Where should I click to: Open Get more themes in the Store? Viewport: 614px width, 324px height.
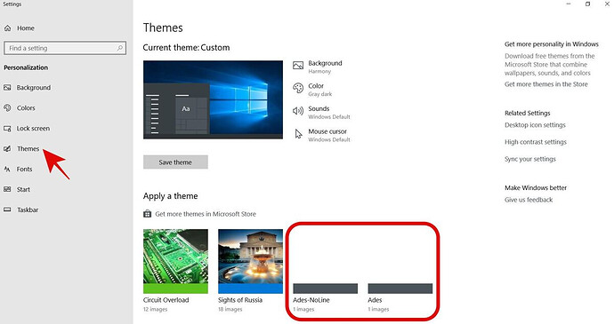point(545,84)
